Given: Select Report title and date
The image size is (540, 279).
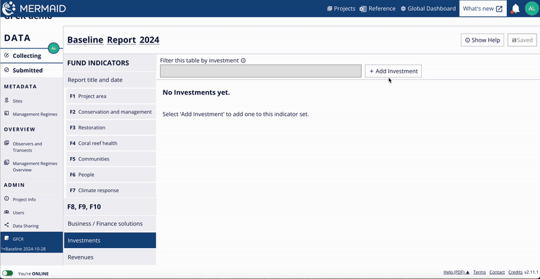Looking at the screenshot, I should (x=110, y=80).
